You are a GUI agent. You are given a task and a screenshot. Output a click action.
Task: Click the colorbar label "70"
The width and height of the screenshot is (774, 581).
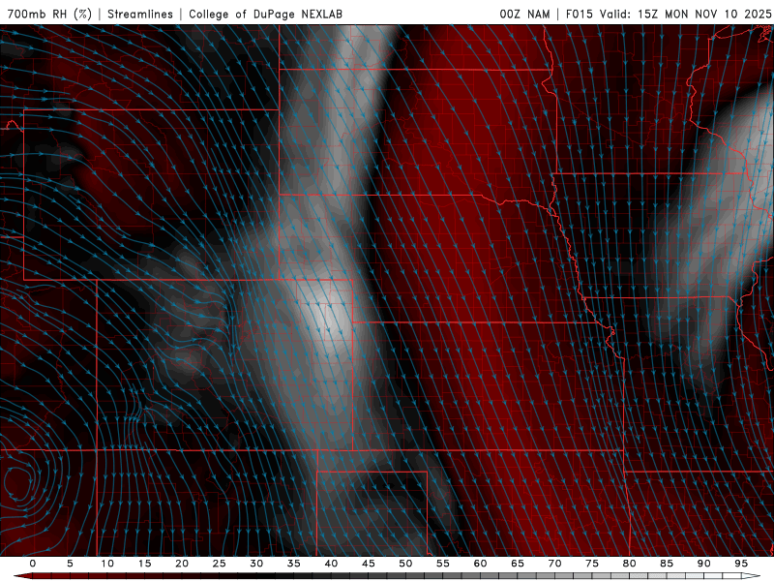click(554, 564)
